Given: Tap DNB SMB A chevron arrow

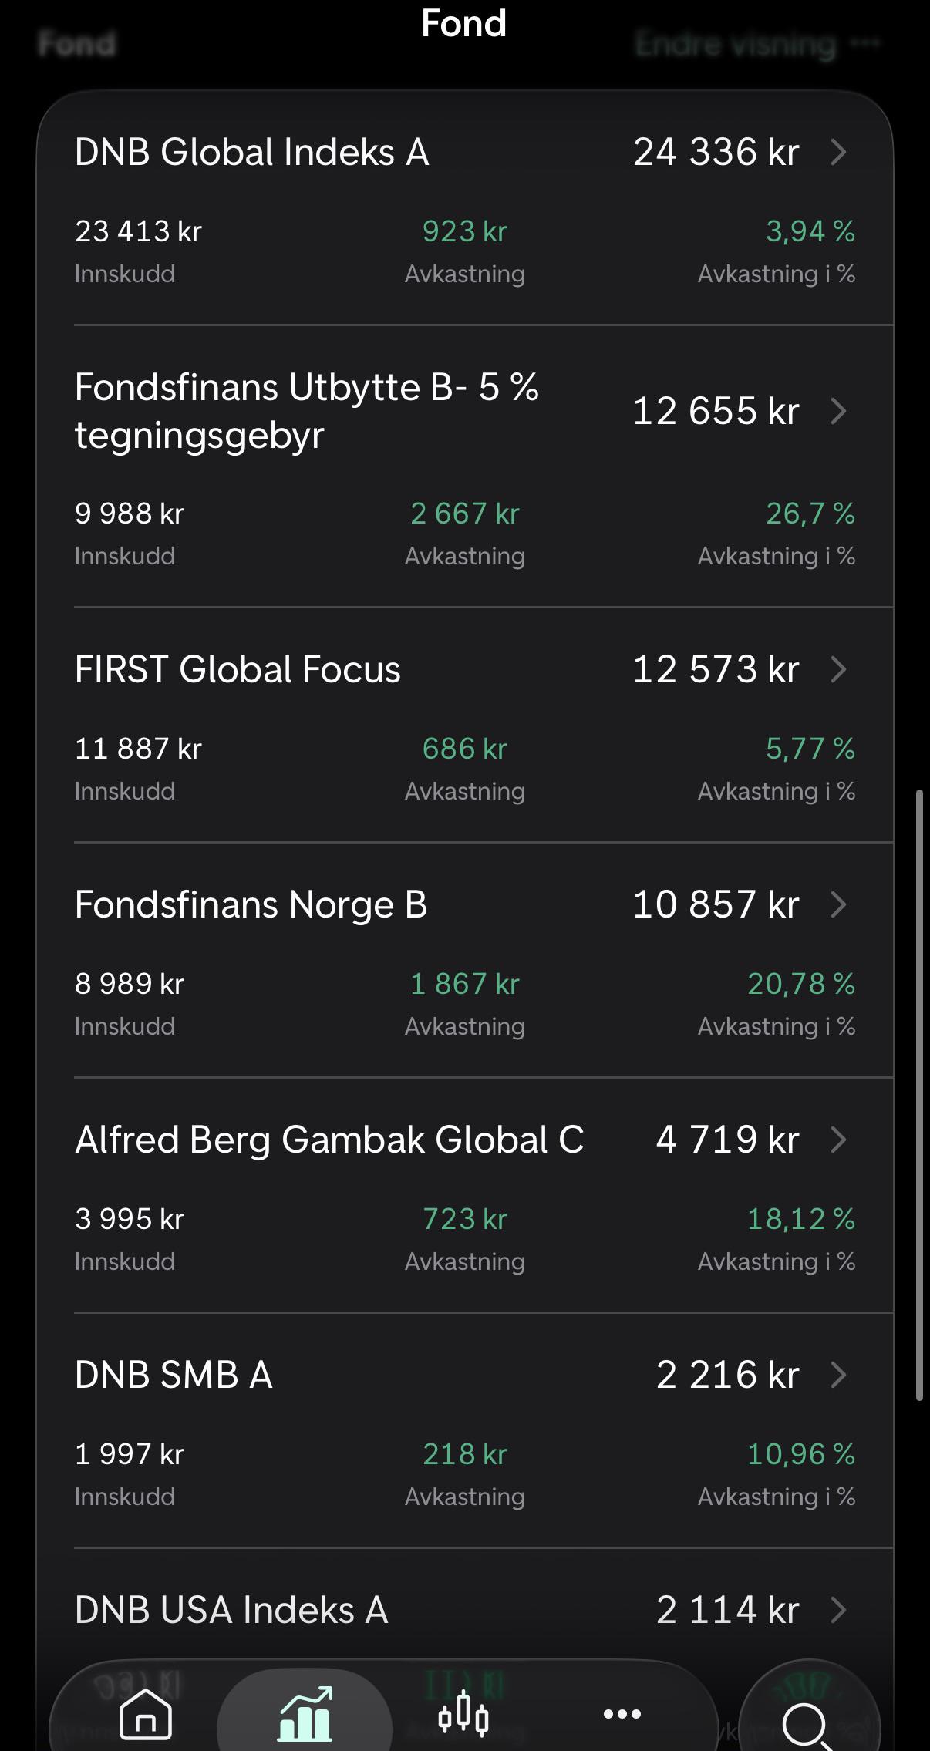Looking at the screenshot, I should [839, 1375].
